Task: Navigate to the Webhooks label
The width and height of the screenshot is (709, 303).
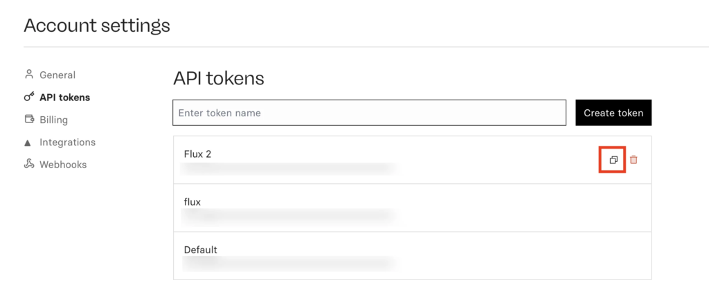Action: click(63, 165)
